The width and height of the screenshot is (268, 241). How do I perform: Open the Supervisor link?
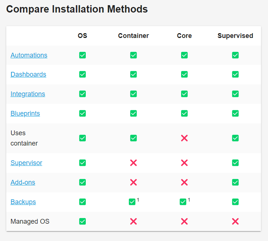tap(27, 163)
